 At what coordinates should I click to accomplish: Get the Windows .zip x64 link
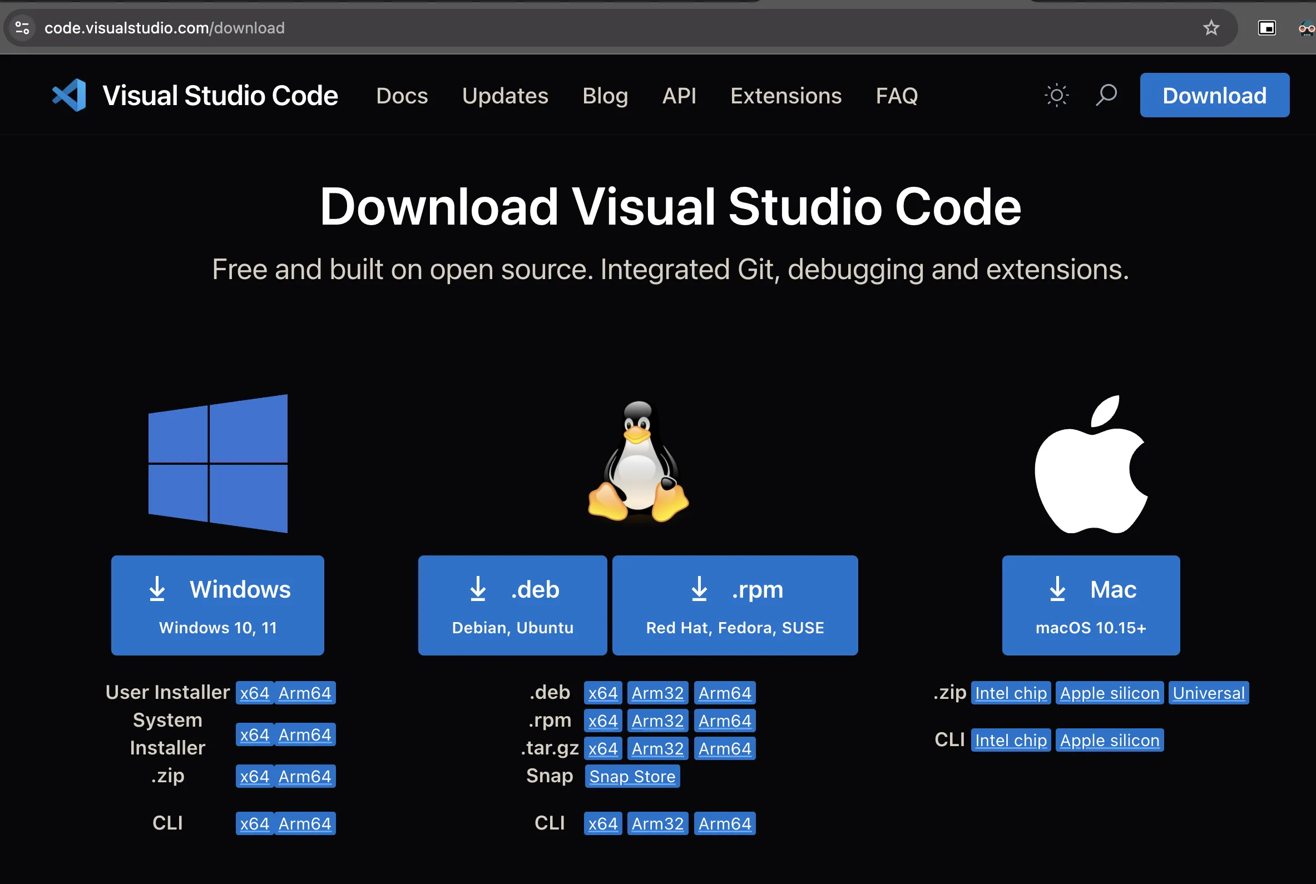tap(255, 776)
